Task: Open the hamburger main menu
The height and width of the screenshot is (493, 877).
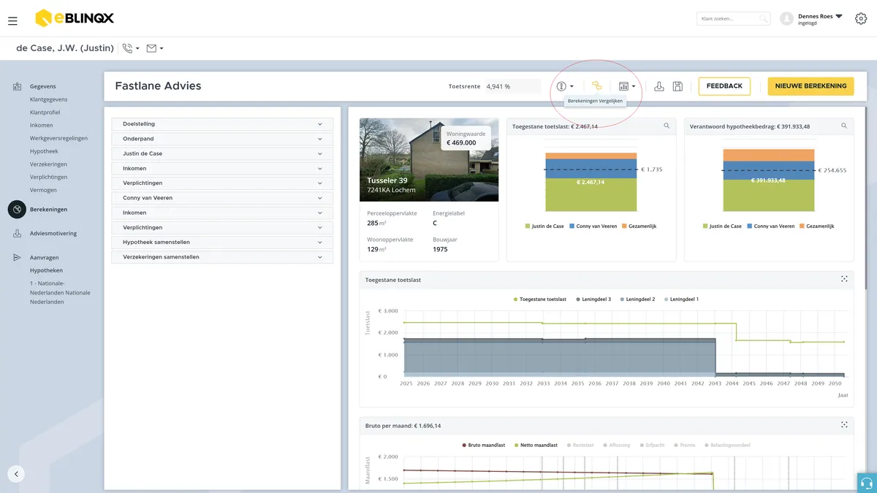Action: pos(12,21)
